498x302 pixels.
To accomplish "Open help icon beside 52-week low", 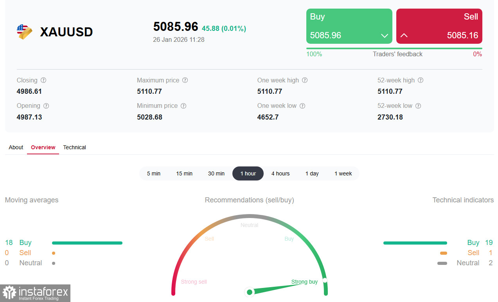I will tap(418, 106).
